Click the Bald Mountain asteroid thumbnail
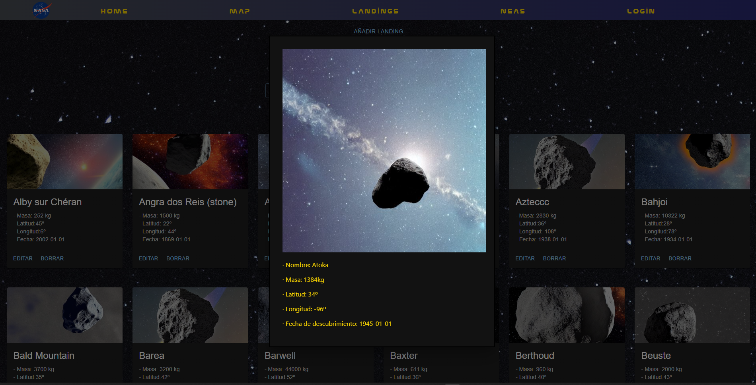Viewport: 756px width, 385px height. [x=65, y=315]
